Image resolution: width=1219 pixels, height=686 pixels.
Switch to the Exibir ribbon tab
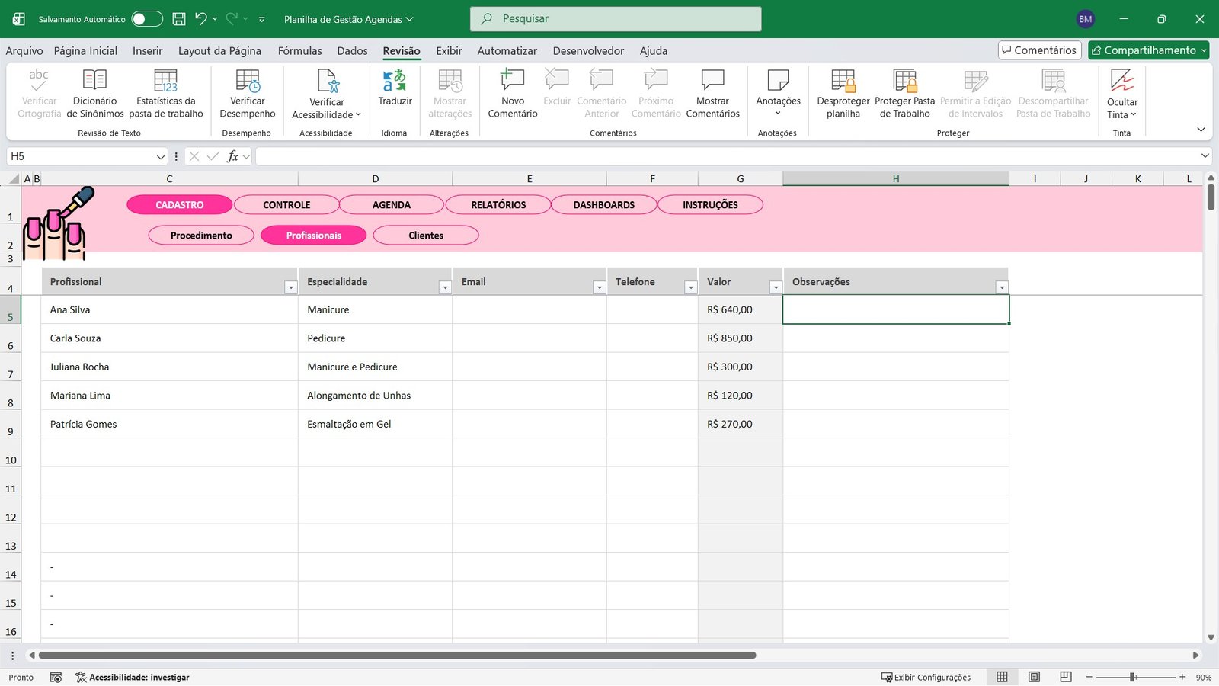tap(449, 50)
